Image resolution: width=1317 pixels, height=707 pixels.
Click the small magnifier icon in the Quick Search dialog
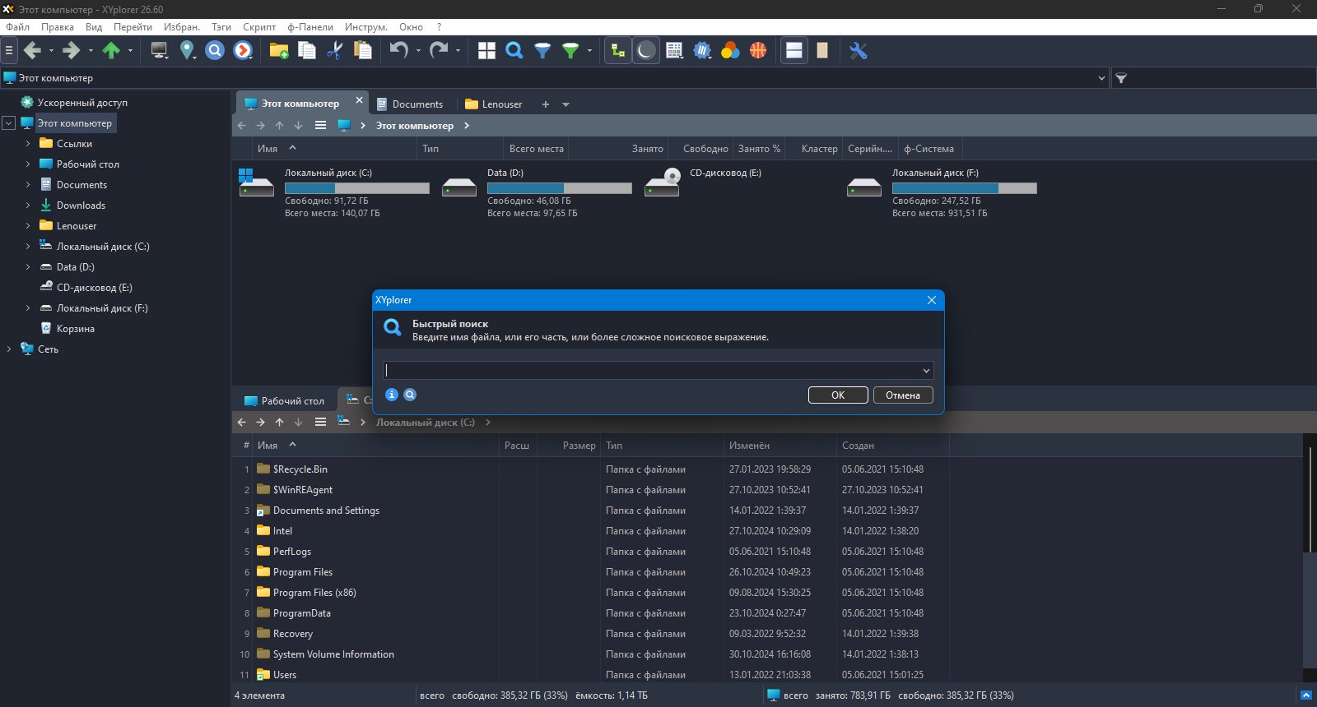410,395
